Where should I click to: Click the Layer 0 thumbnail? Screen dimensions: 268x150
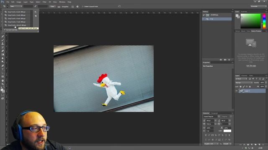click(241, 91)
